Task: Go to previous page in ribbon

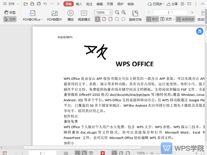Action: pos(149,12)
